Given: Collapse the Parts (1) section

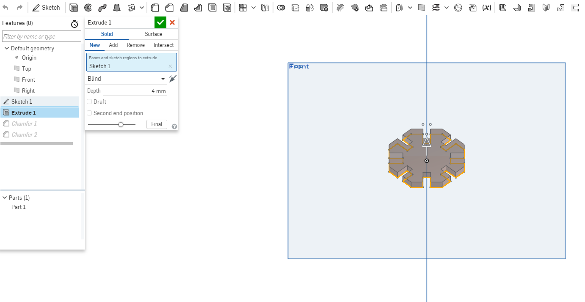Looking at the screenshot, I should (5, 198).
